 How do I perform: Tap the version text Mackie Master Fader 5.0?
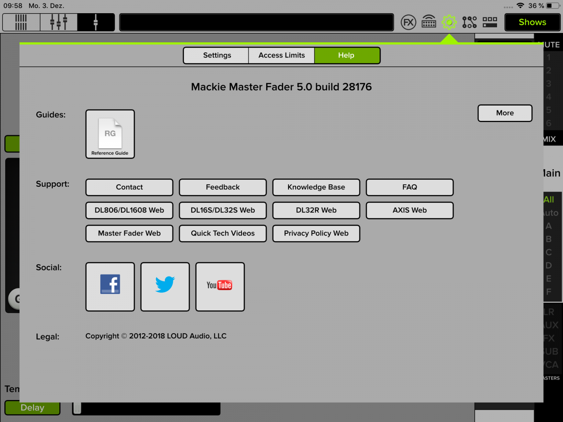point(281,87)
